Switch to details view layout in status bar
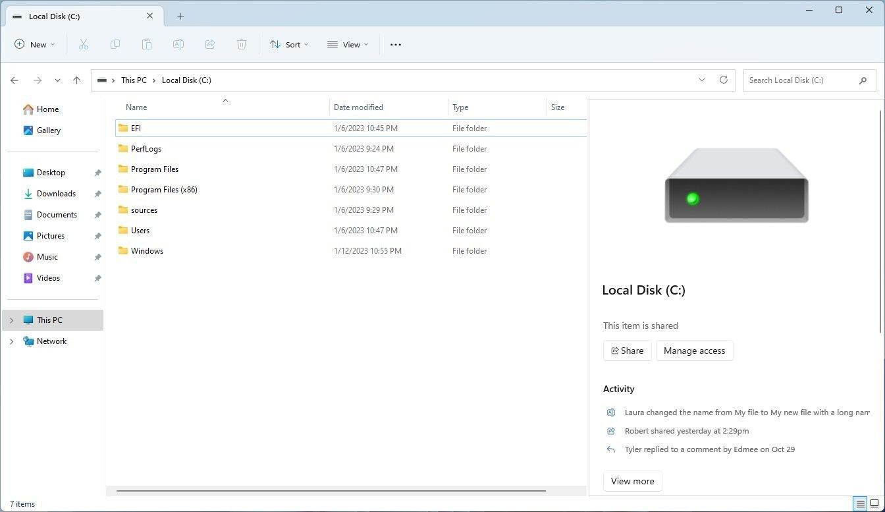Image resolution: width=885 pixels, height=512 pixels. point(860,504)
